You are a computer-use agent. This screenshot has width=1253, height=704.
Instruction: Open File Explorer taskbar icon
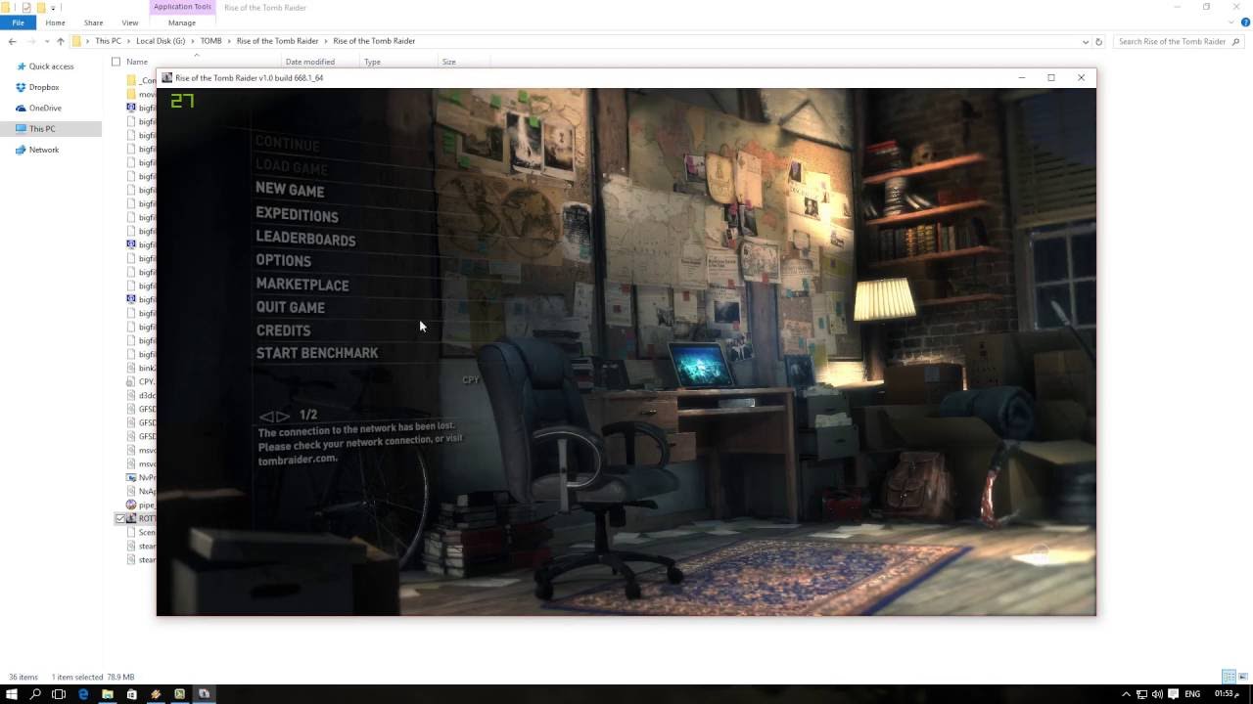107,694
